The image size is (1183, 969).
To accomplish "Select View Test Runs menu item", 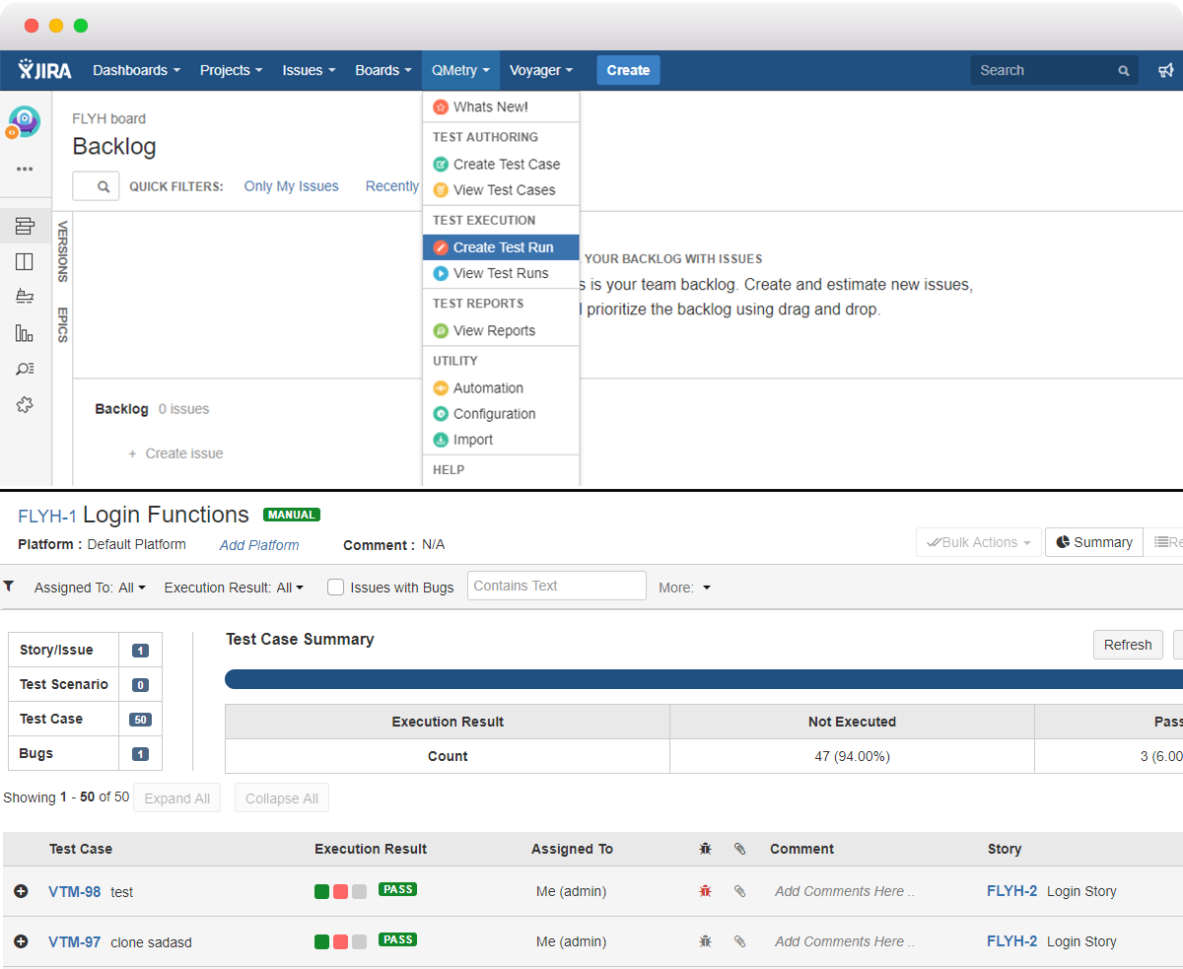I will 501,273.
